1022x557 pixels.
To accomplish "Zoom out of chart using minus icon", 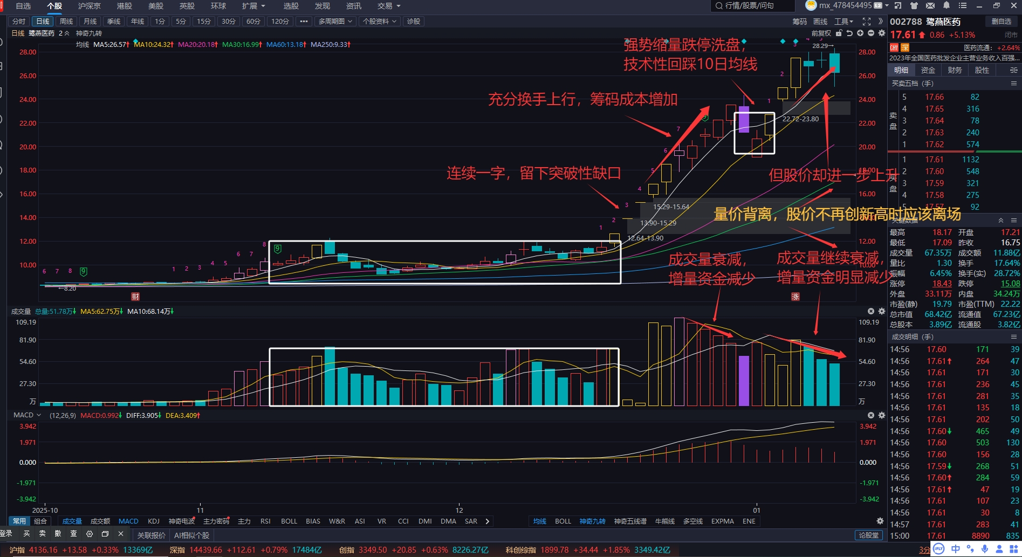I will [871, 33].
